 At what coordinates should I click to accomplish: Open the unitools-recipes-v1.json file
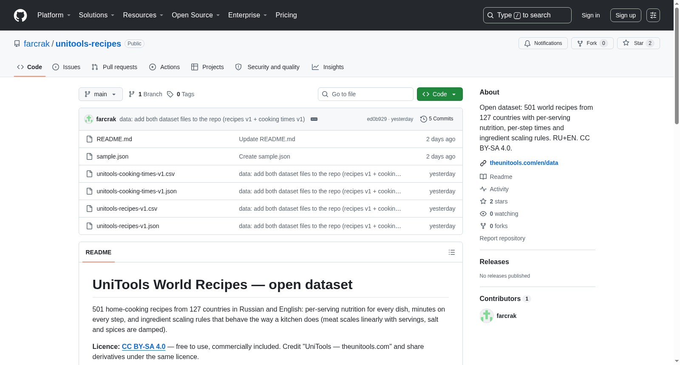coord(128,226)
